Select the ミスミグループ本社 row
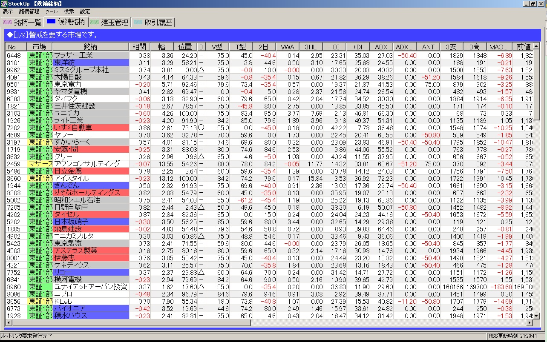 [x=269, y=70]
